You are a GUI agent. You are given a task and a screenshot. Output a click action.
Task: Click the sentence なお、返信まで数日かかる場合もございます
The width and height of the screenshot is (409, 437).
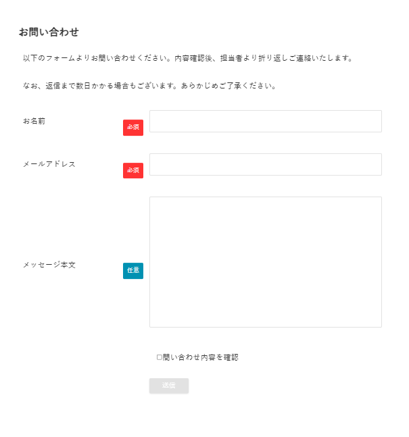(x=101, y=86)
